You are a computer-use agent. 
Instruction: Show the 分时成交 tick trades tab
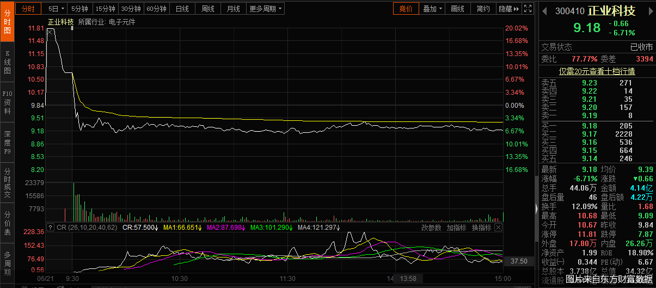pos(7,183)
